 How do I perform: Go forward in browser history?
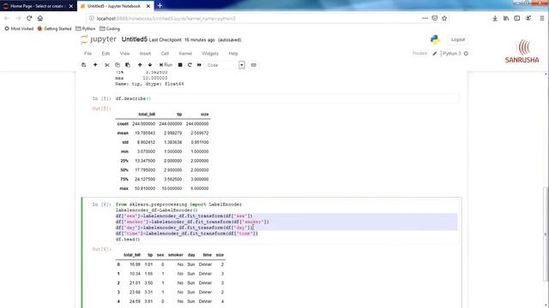18,18
